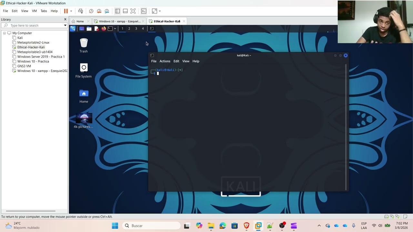Screen dimensions: 413x232
Task: Collapse the My Computer tree node
Action: pos(5,33)
